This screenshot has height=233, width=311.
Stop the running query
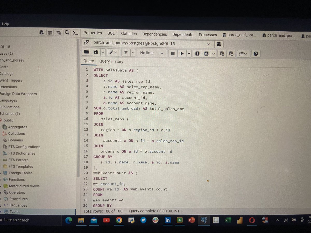(x=173, y=53)
